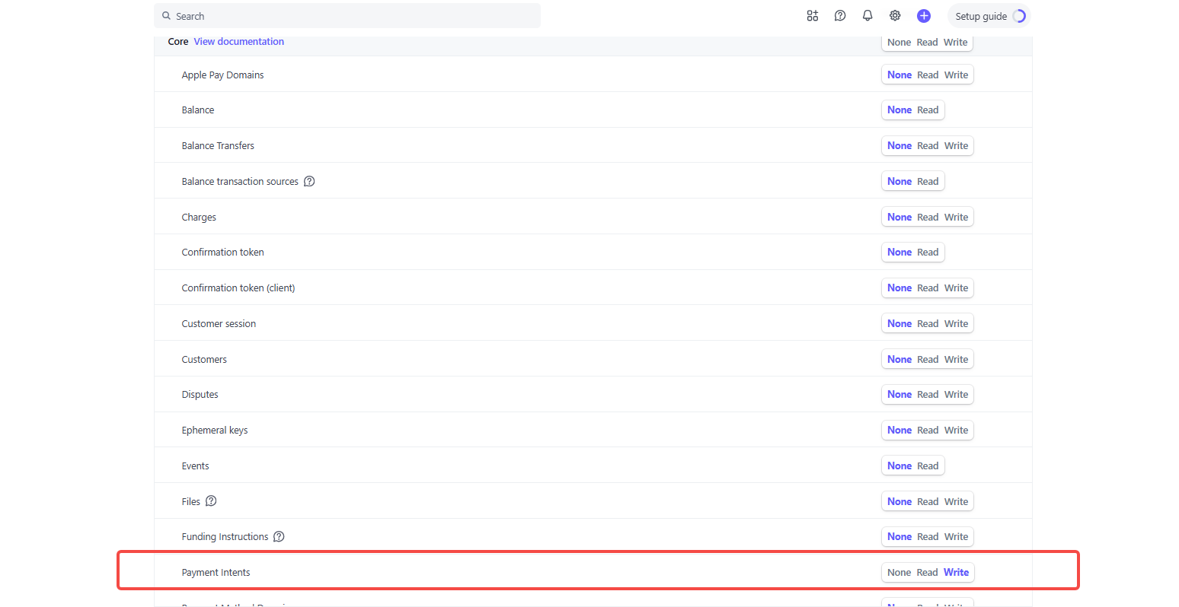Click info icon beside Balance transaction sources

coord(309,182)
